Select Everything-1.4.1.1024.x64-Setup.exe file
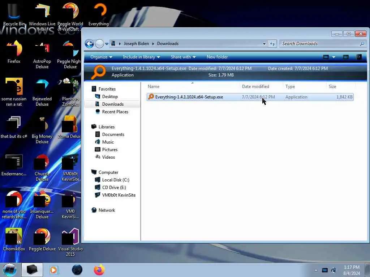 click(x=250, y=97)
